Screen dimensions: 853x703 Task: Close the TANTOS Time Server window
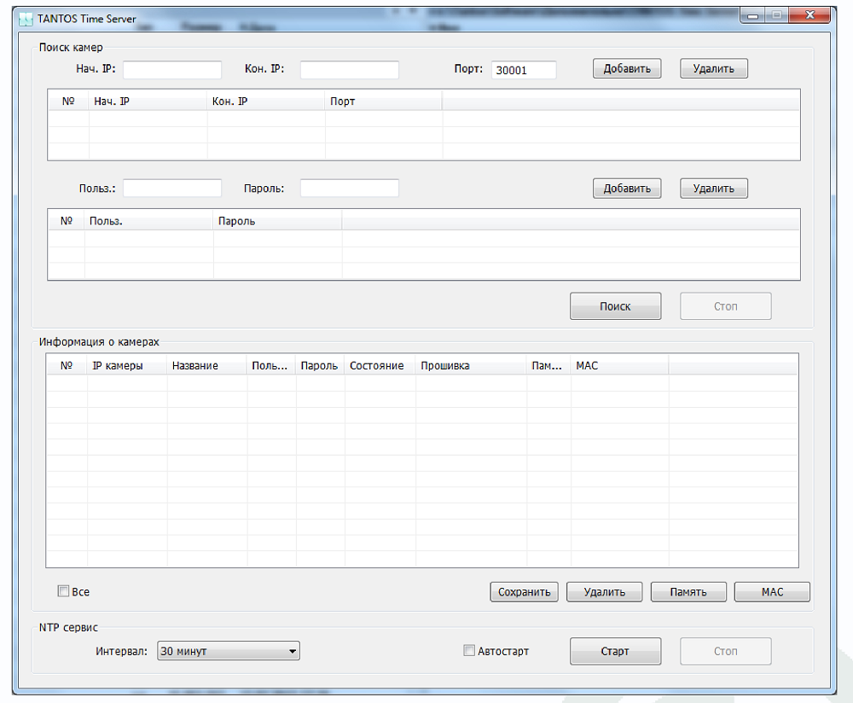coord(809,15)
